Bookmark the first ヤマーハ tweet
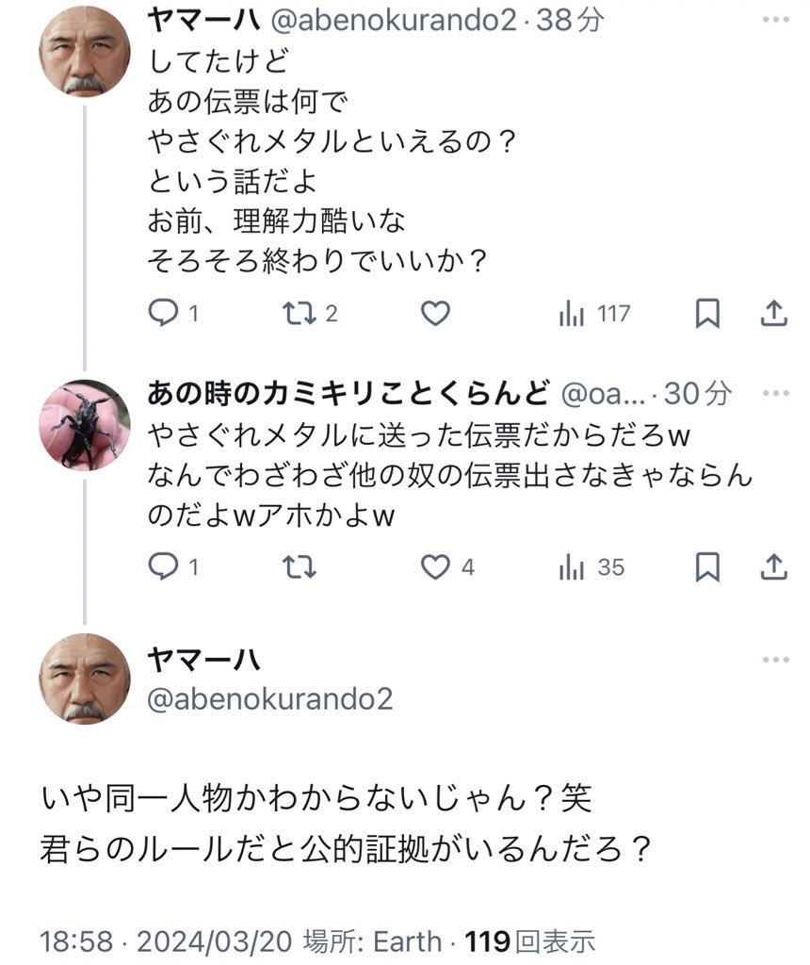Image resolution: width=810 pixels, height=965 pixels. (706, 314)
